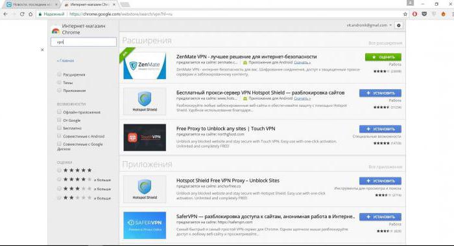This screenshot has height=246, width=454.
Task: Go back via the Главная link
Action: tap(66, 61)
